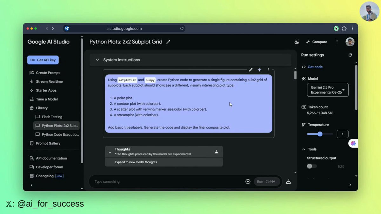
Task: Open the Changelog link
Action: click(46, 176)
